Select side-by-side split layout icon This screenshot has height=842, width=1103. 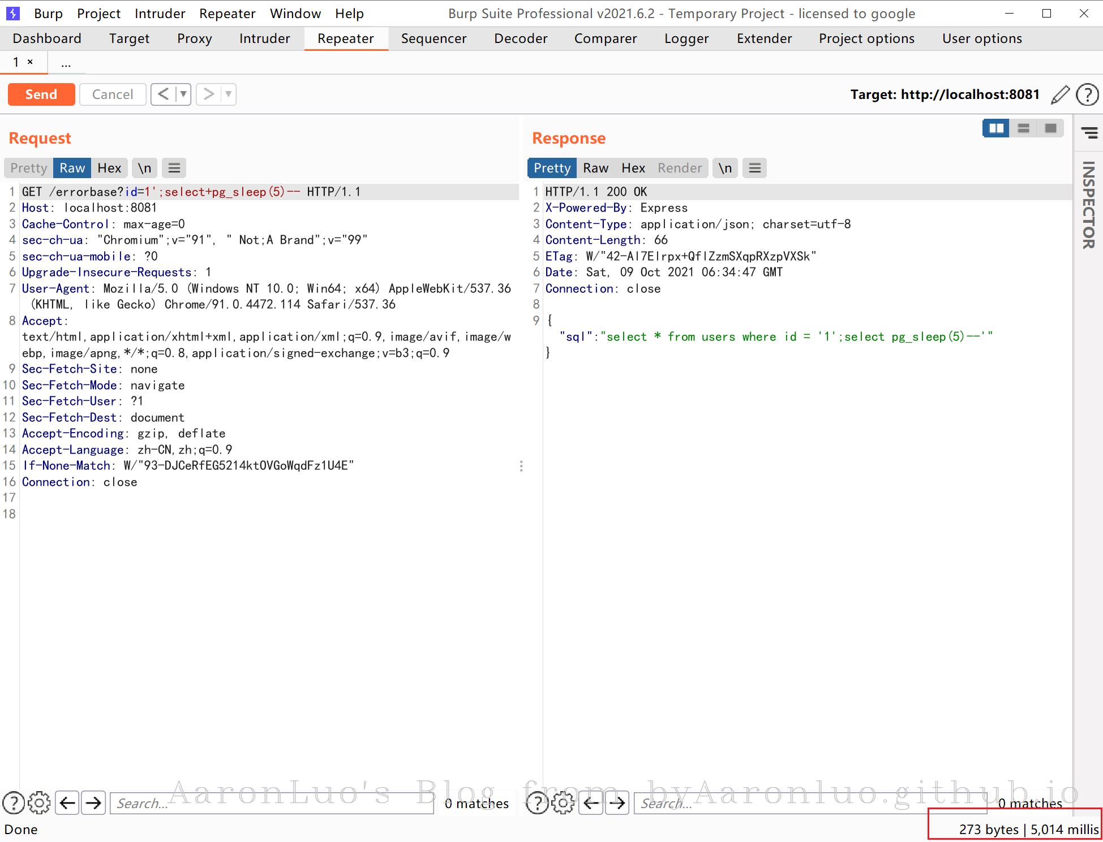coord(996,128)
